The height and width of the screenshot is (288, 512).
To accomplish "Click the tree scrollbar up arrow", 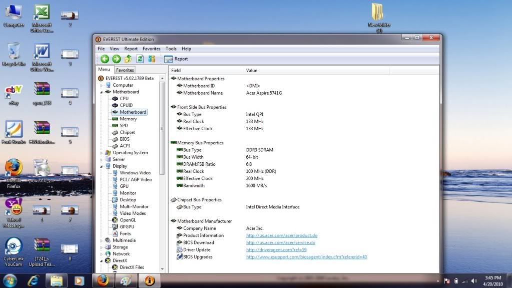I will [x=162, y=79].
